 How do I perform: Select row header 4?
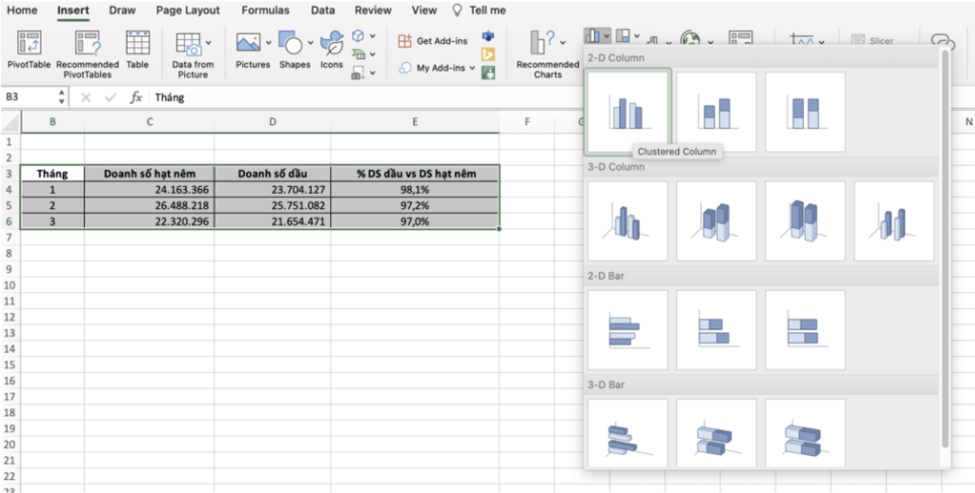[10, 190]
